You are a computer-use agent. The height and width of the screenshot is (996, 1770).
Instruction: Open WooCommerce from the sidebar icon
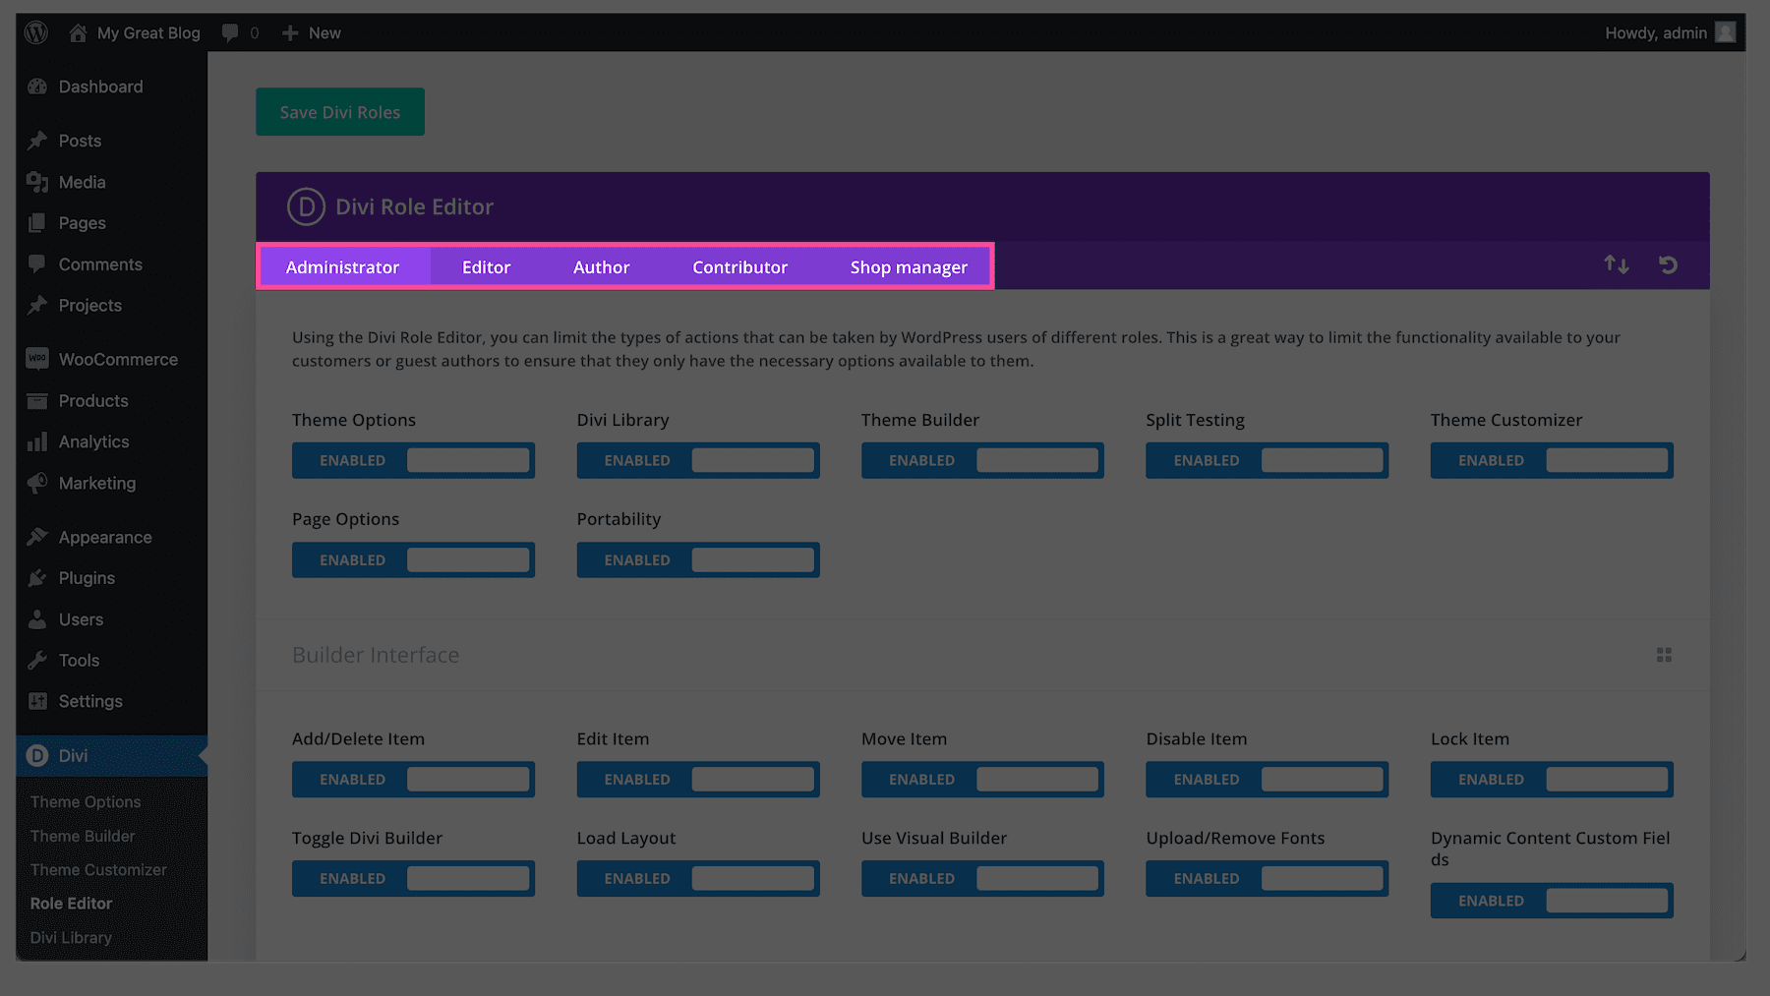click(x=36, y=358)
